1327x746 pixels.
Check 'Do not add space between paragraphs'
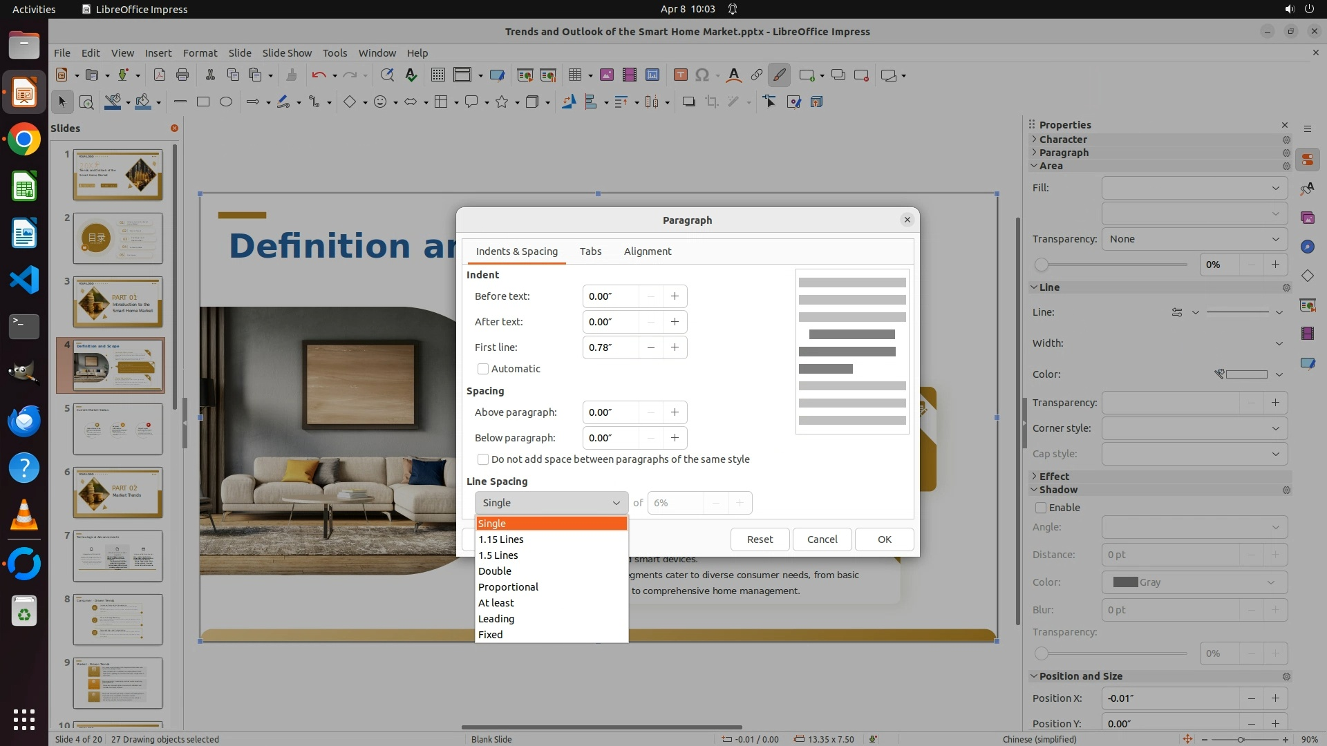483,459
